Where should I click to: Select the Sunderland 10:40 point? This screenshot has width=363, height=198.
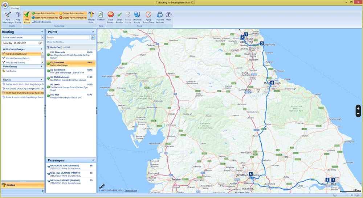point(71,71)
